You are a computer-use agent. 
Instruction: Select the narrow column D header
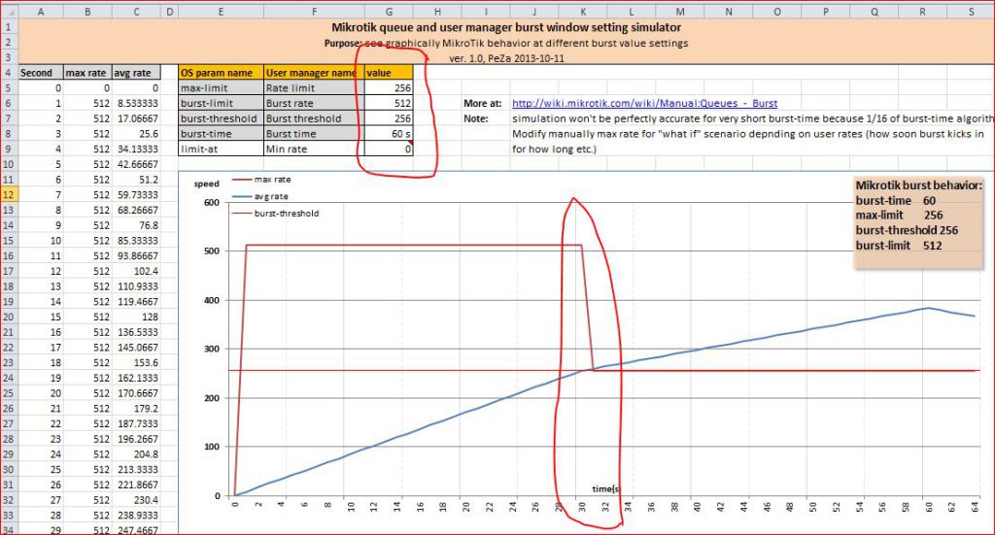point(169,12)
